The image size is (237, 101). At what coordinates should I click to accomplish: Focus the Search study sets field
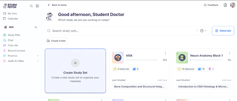point(122,31)
